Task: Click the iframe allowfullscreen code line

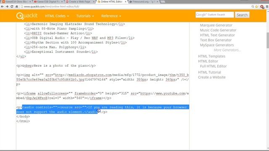Action: click(x=103, y=96)
